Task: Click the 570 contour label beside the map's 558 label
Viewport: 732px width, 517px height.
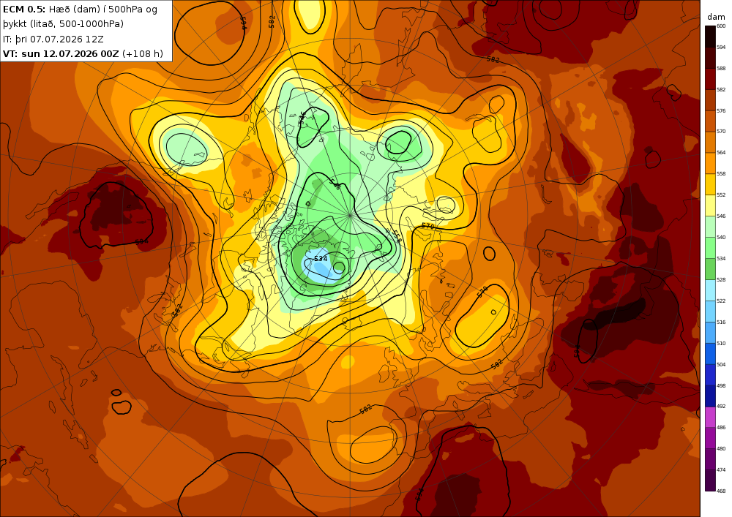Action: pos(427,227)
